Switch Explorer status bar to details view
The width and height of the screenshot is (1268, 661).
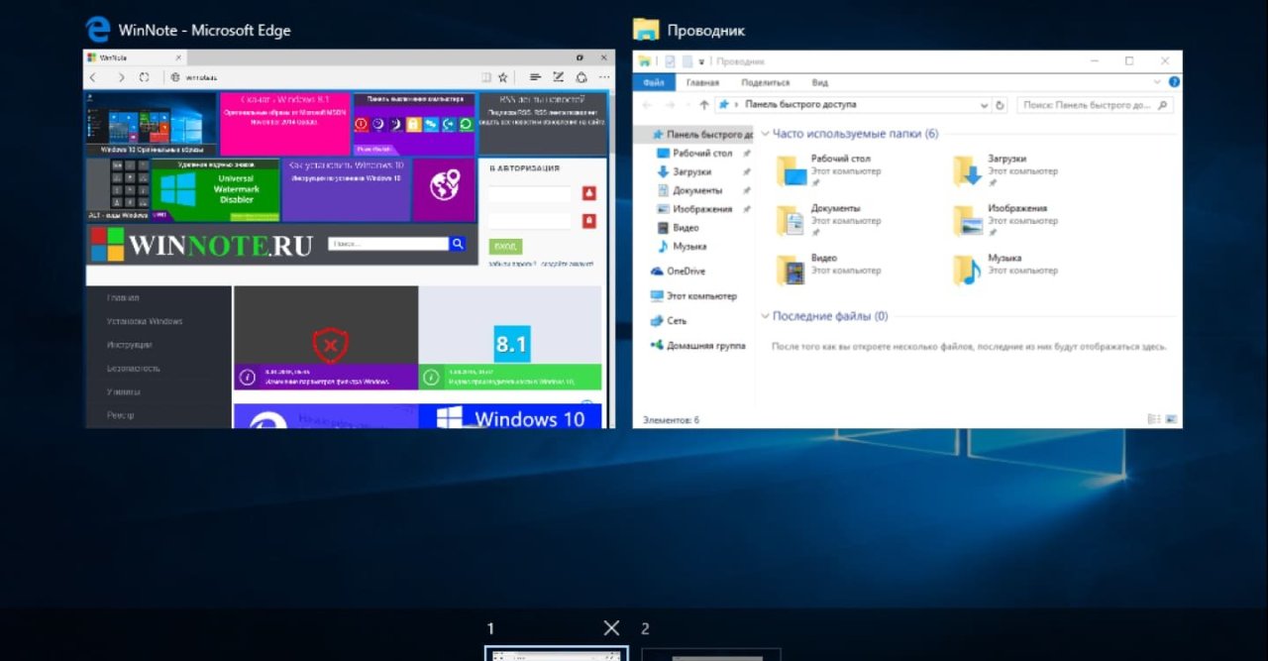pos(1151,419)
